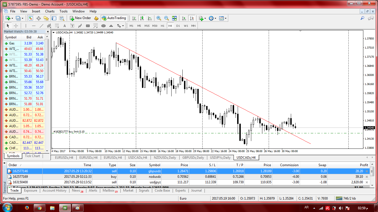Click the MetaEditor book icon
Image resolution: width=378 pixels, height=212 pixels.
(x=96, y=18)
